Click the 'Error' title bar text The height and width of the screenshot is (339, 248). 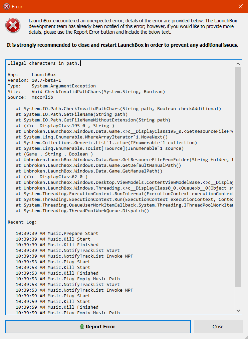[17, 6]
